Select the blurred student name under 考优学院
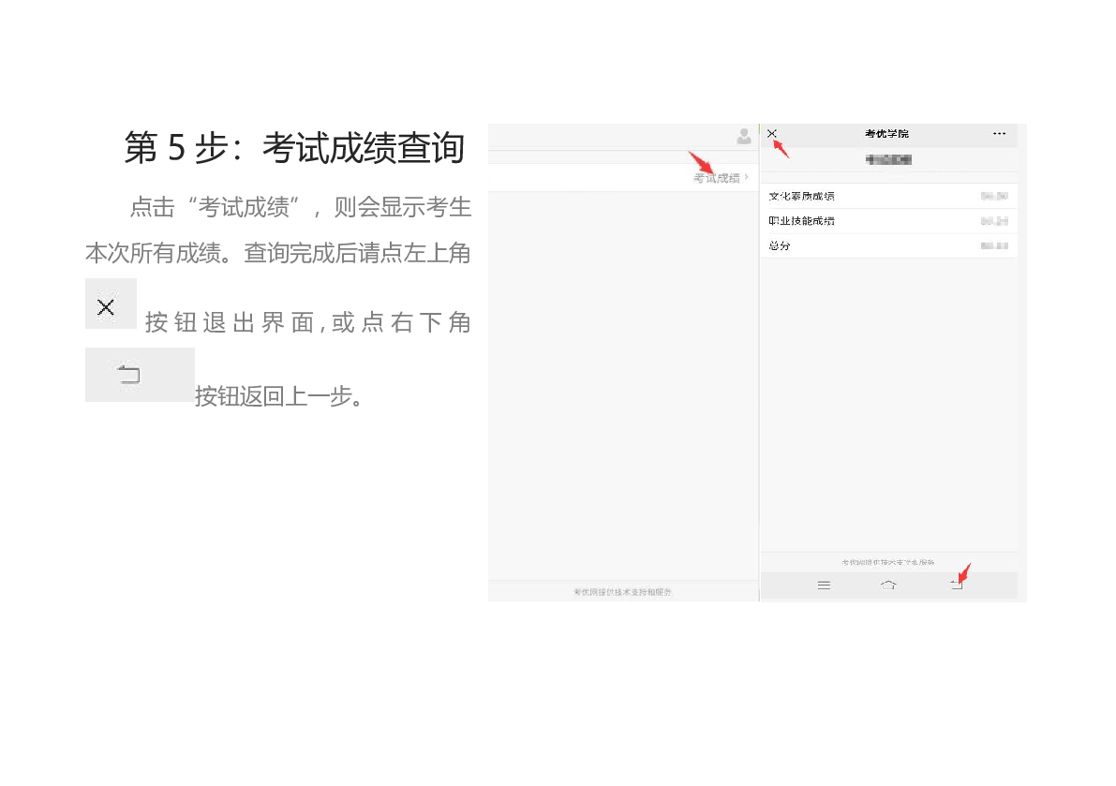 coord(888,160)
